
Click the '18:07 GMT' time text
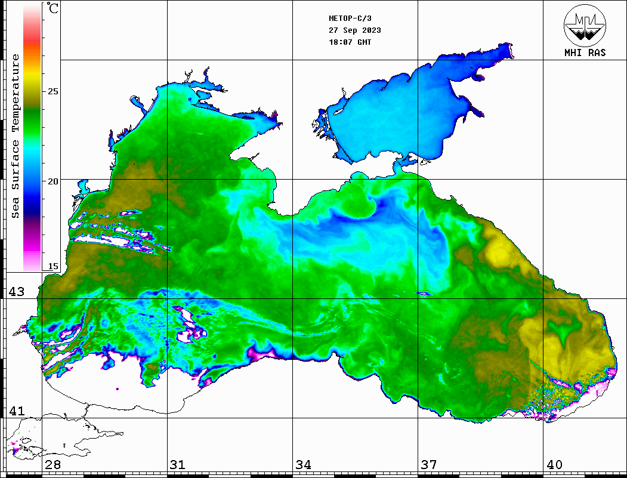click(350, 42)
